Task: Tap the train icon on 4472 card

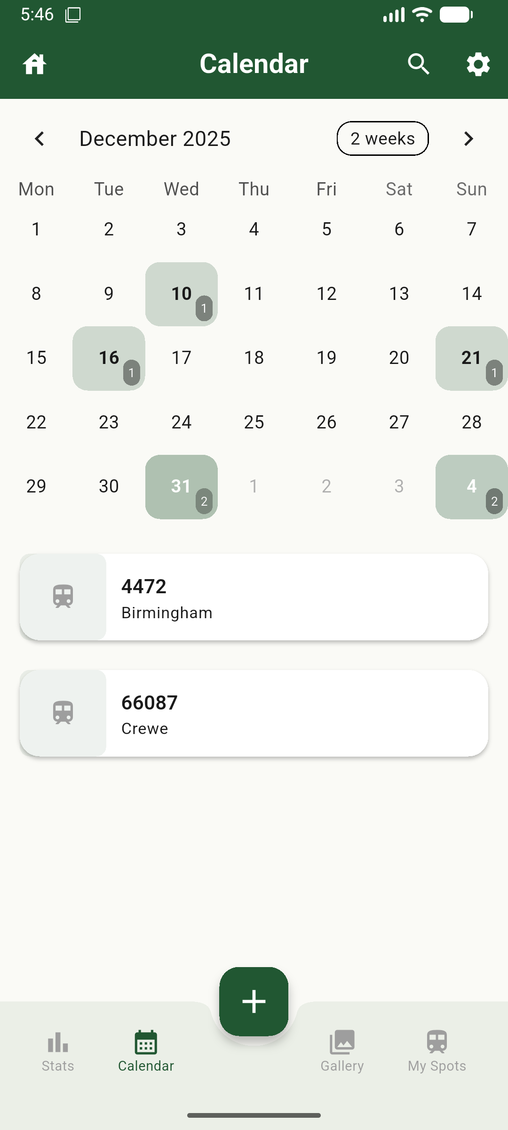Action: click(63, 597)
